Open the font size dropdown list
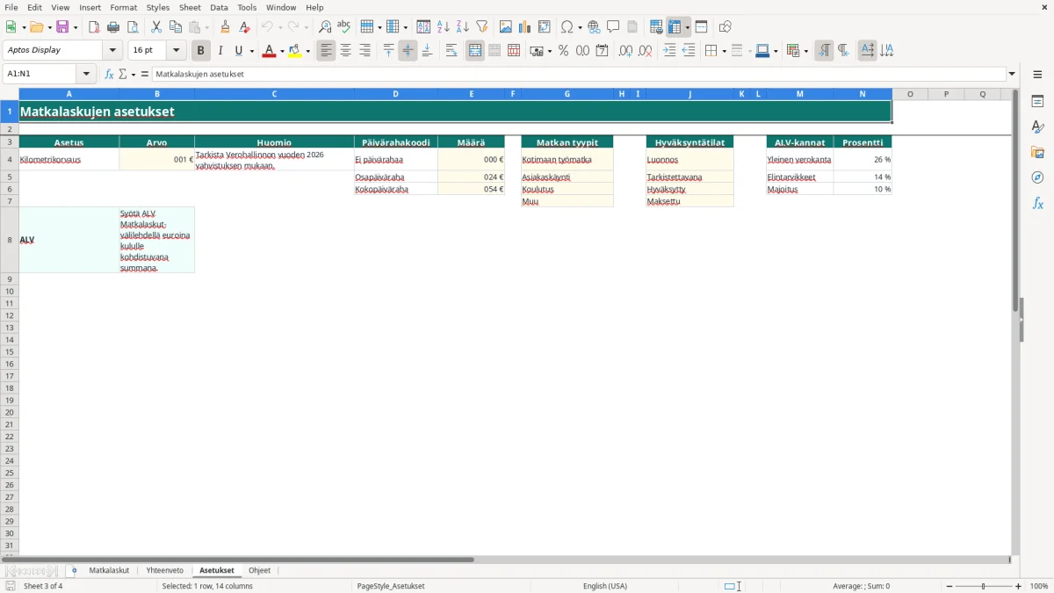This screenshot has height=593, width=1054. pos(176,51)
